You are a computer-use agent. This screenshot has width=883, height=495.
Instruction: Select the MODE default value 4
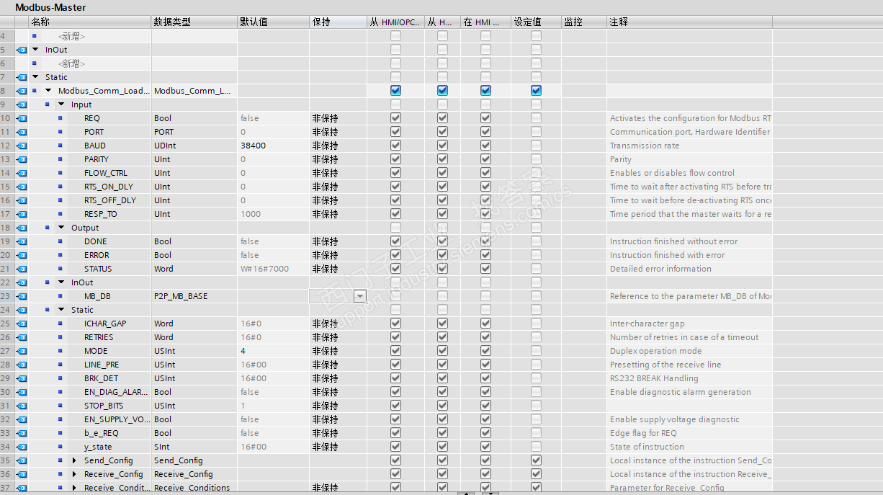pos(273,351)
